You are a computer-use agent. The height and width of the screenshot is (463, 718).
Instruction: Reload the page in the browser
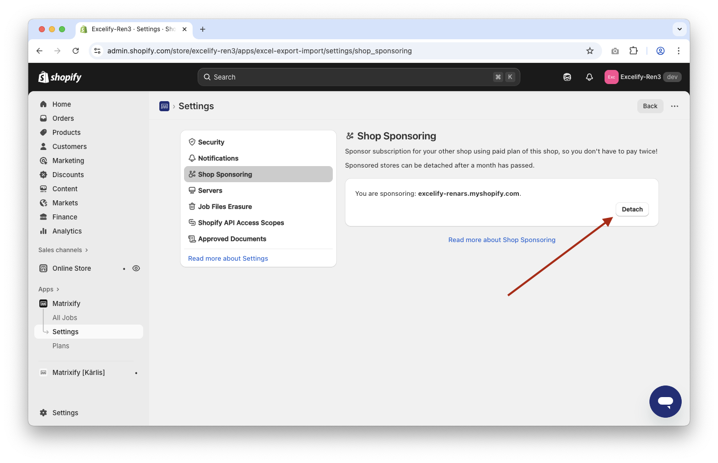(x=76, y=51)
